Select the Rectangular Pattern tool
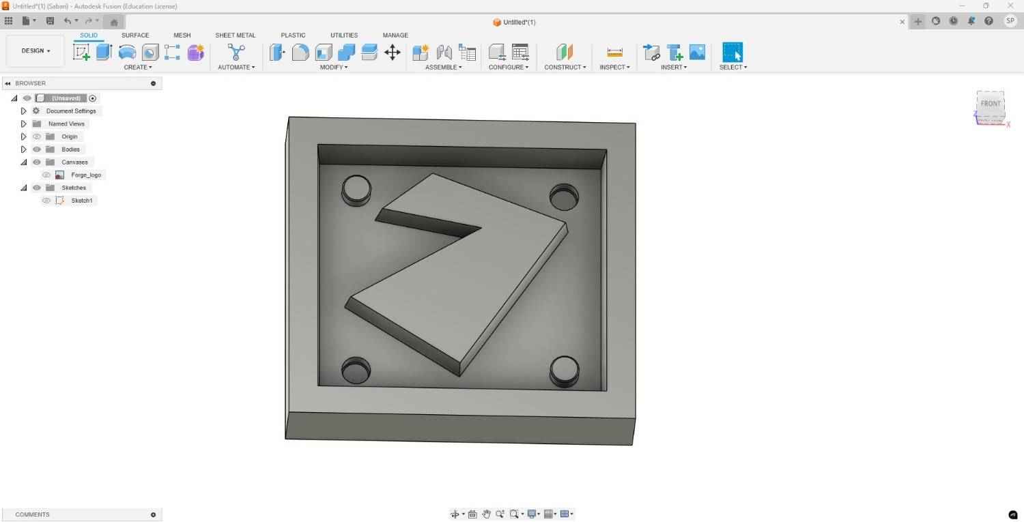 tap(173, 52)
